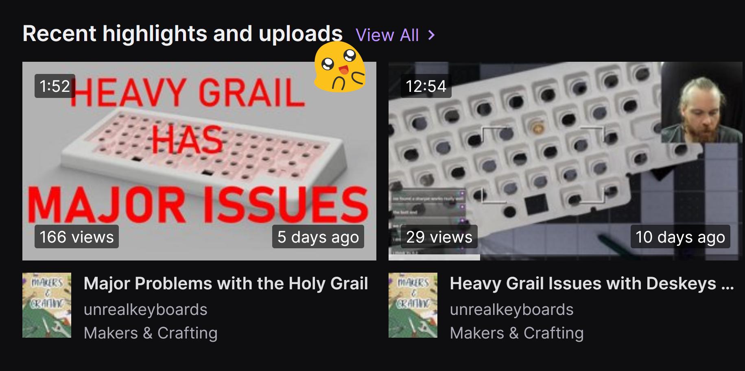Visit unrealkeyboards channel under Major Problems video
The width and height of the screenshot is (745, 371).
[146, 310]
